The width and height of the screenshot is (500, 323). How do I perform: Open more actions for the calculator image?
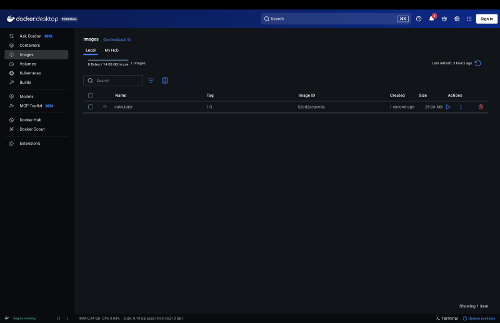point(461,107)
